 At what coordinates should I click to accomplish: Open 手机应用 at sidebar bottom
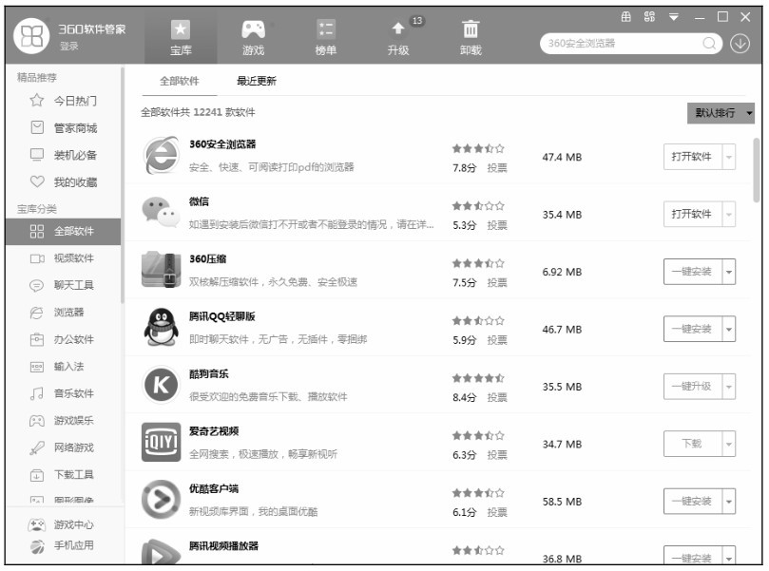click(x=61, y=545)
